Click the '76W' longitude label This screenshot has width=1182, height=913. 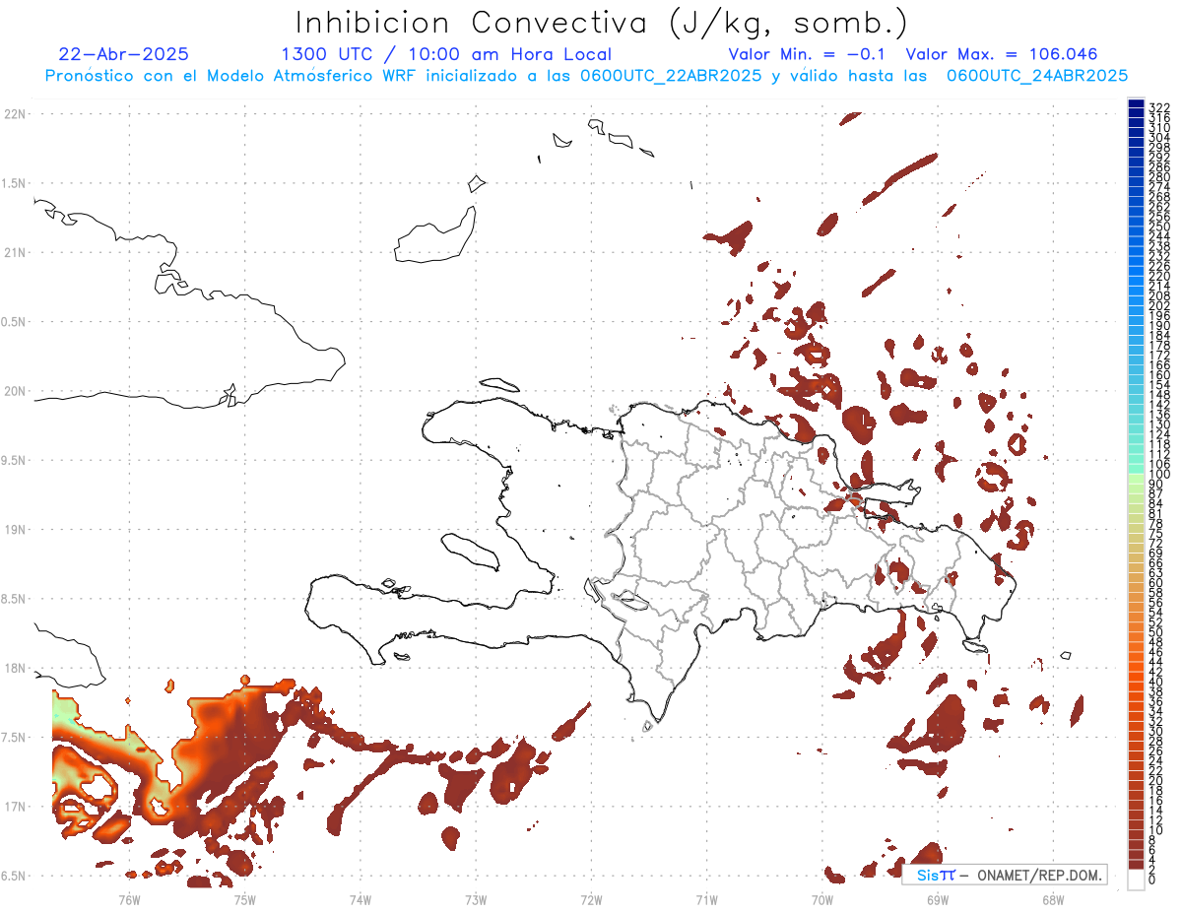(129, 899)
